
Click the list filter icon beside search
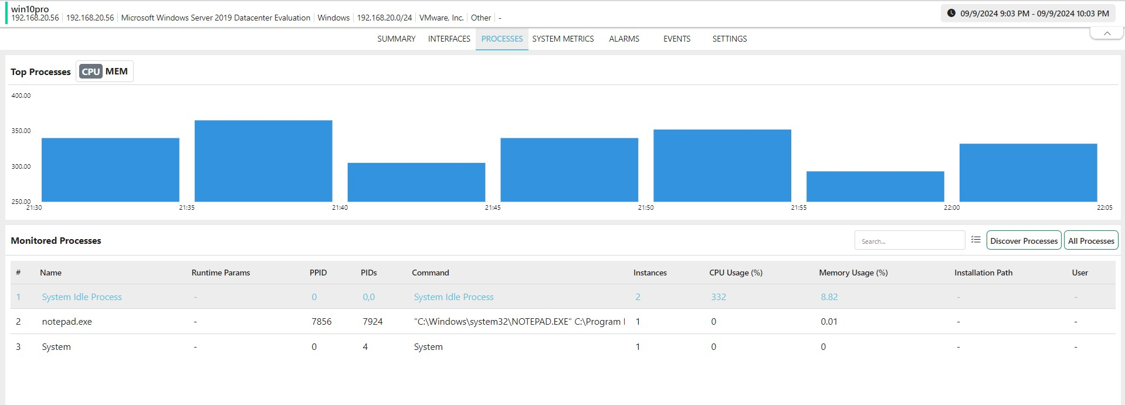[975, 240]
